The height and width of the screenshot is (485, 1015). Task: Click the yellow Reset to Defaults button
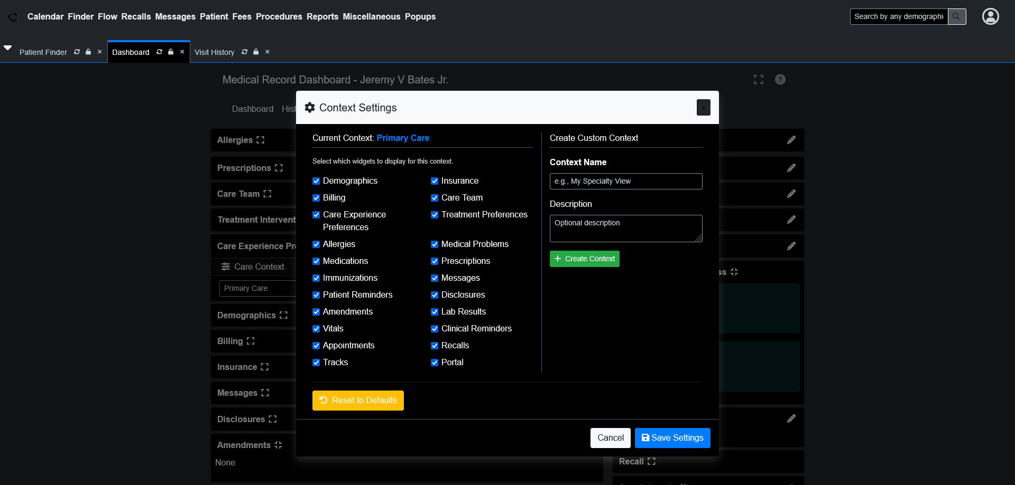pos(358,400)
